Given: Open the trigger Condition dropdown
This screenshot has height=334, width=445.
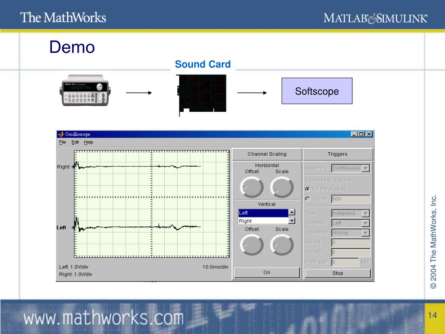Looking at the screenshot, I should tap(351, 233).
